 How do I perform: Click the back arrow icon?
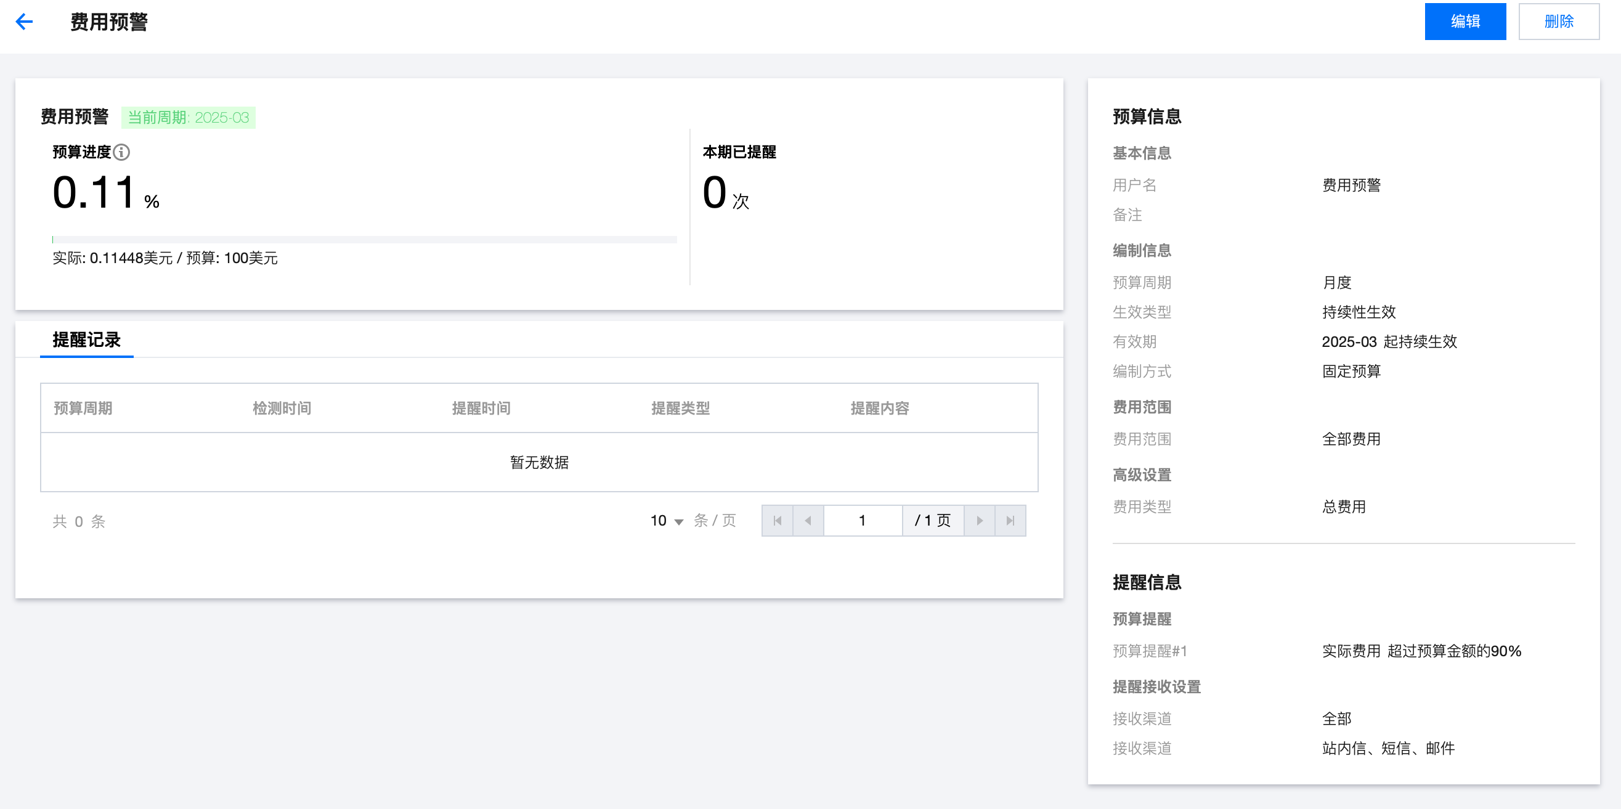tap(24, 22)
